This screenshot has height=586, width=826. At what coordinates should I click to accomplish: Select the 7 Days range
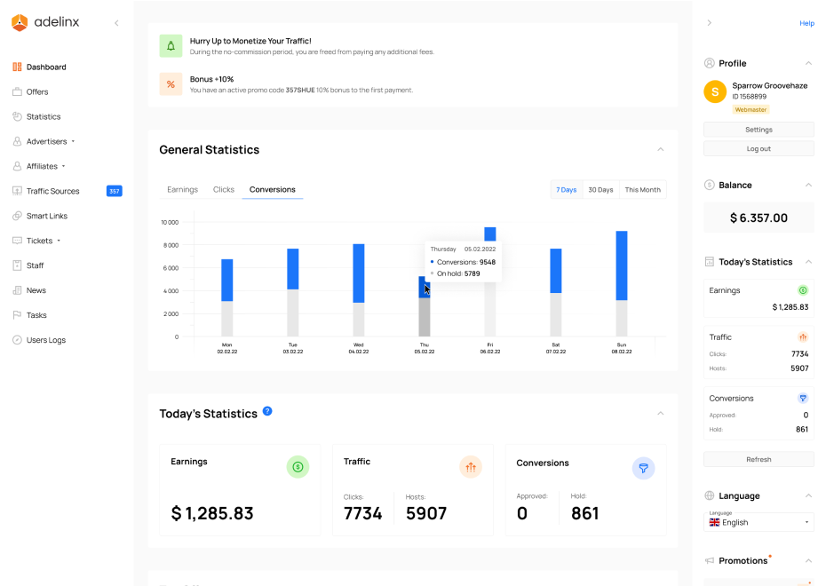pyautogui.click(x=566, y=189)
